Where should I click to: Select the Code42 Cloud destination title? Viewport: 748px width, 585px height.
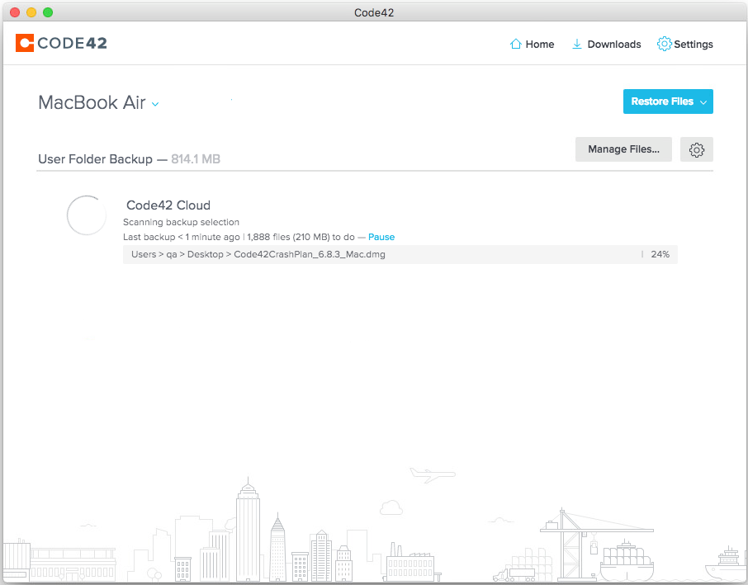pos(168,205)
